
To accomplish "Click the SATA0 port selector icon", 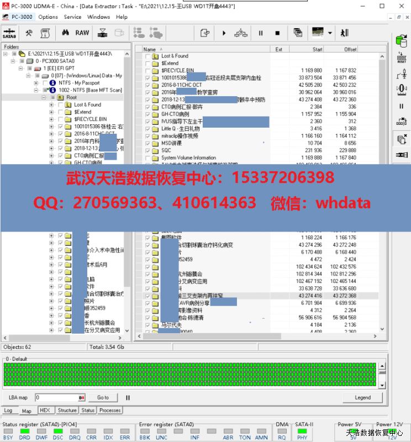I will [9, 33].
